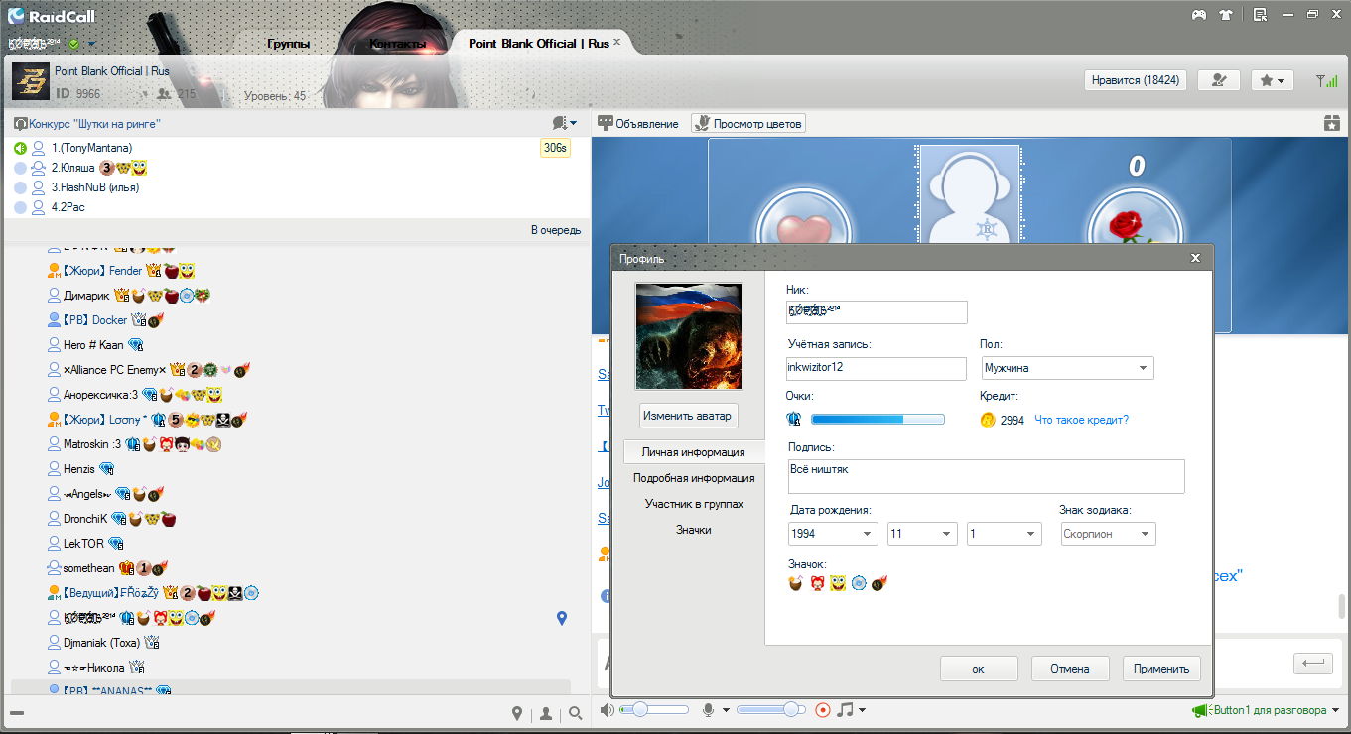Click the headset icon beside the Конкурс channel
This screenshot has height=734, width=1351.
coord(20,124)
